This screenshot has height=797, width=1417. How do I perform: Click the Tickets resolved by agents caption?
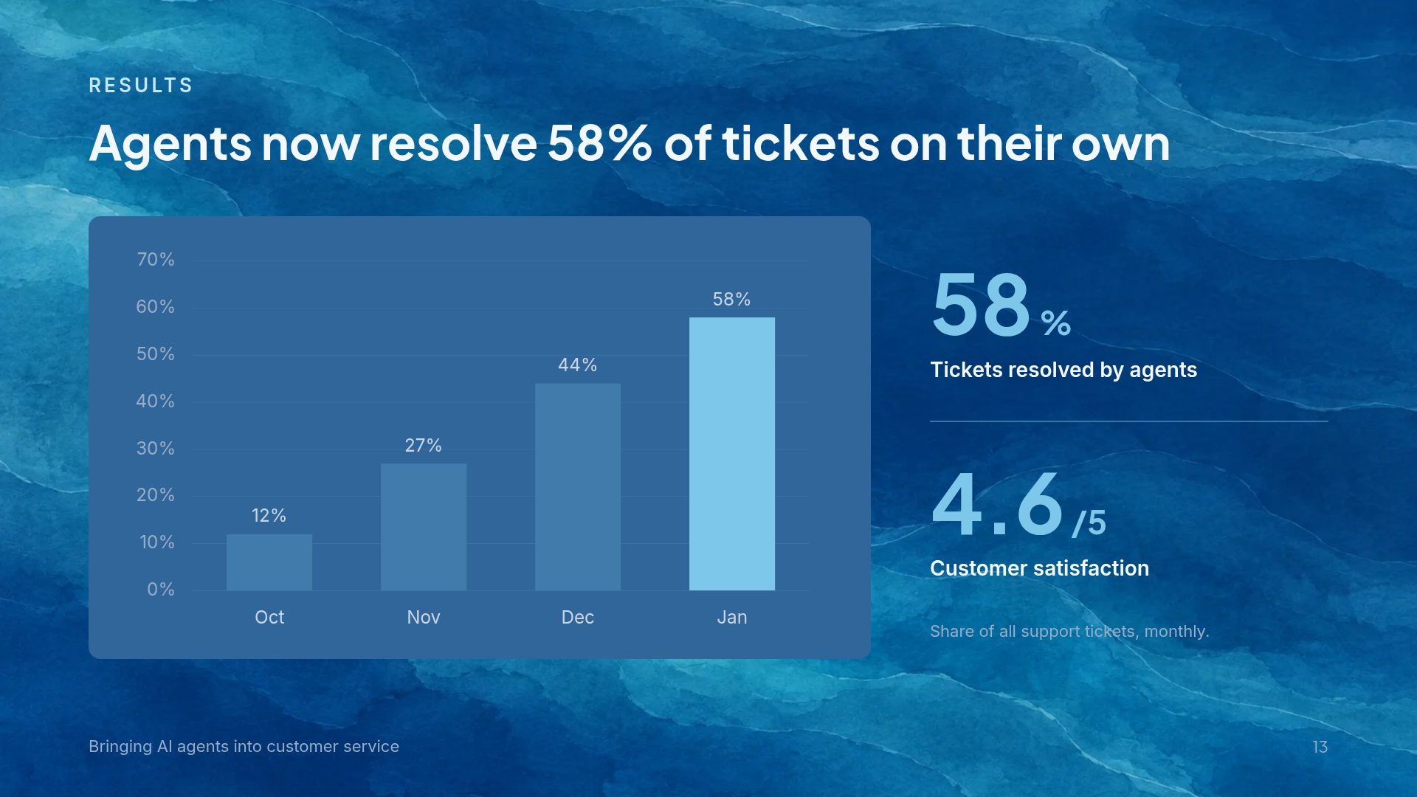coord(1063,370)
